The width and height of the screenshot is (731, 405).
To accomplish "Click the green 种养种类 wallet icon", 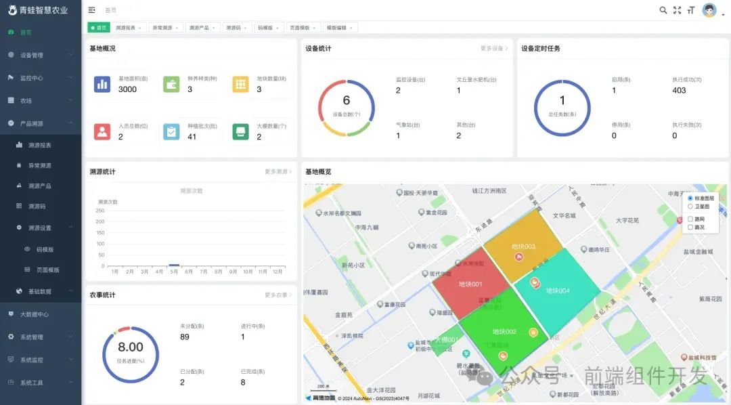I will [x=171, y=85].
